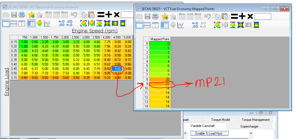This screenshot has height=139, width=297.
Task: Select Mapped Point value 0 in row 0
Action: (160, 44)
